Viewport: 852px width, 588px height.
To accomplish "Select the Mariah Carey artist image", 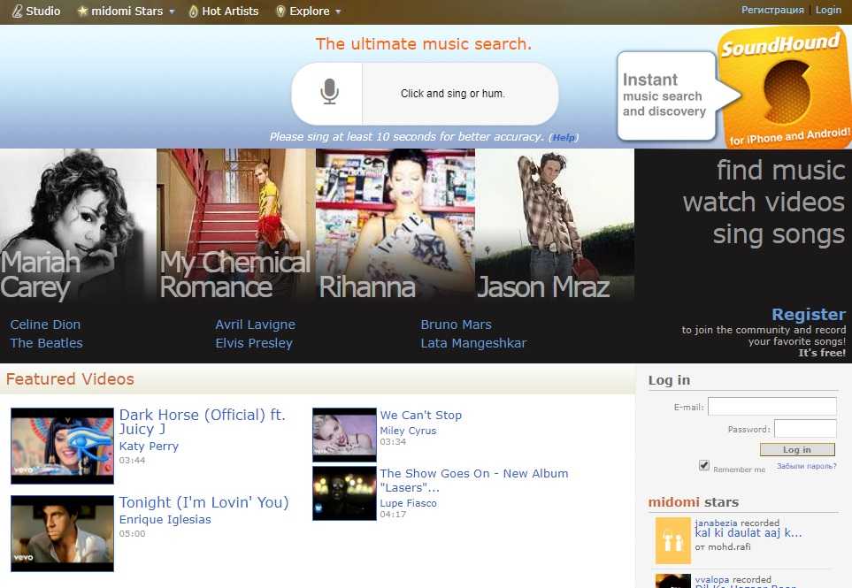I will pyautogui.click(x=78, y=225).
